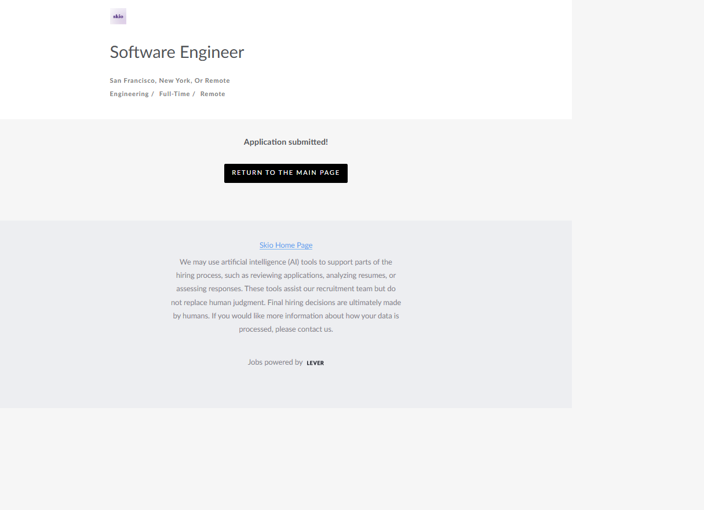The height and width of the screenshot is (510, 704).
Task: Click the 'not replace human judgment' line
Action: (286, 302)
